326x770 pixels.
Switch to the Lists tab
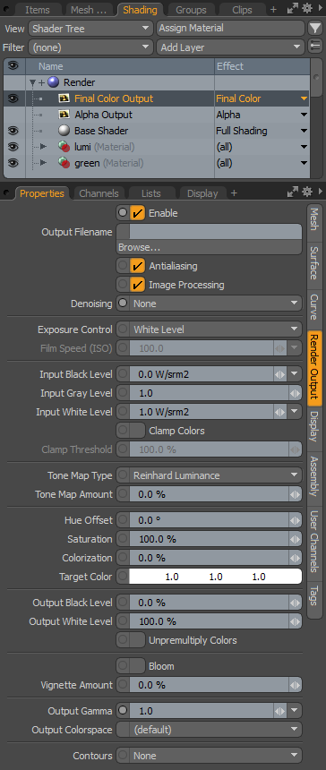(150, 193)
